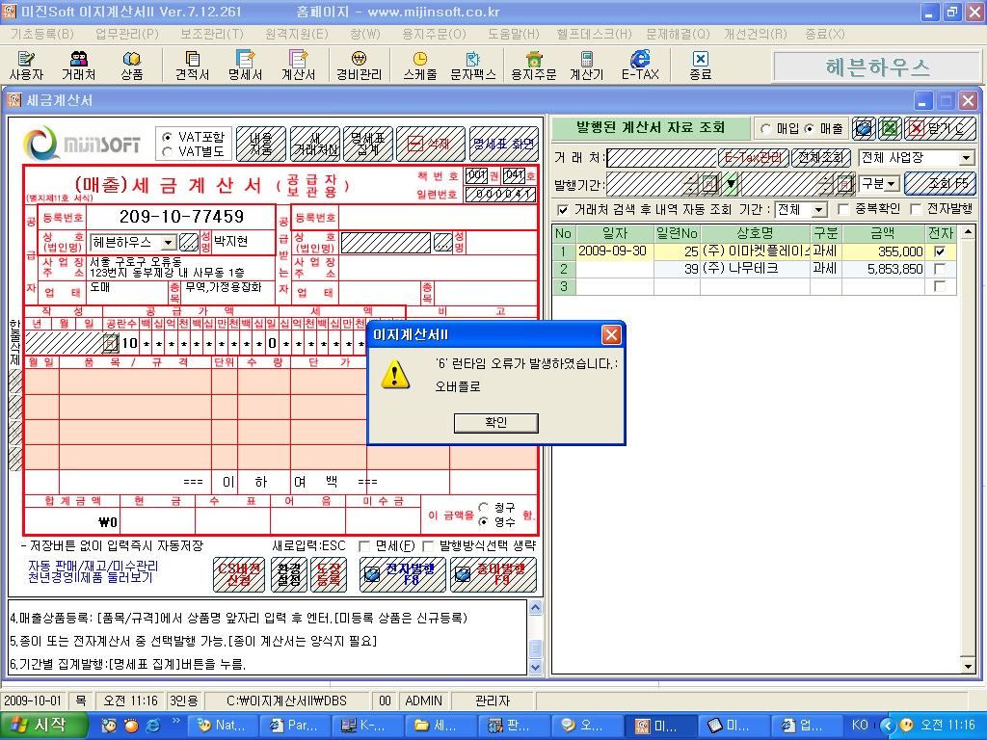Click the lookup icon beside recipient 상호 field
The height and width of the screenshot is (740, 987).
(443, 242)
